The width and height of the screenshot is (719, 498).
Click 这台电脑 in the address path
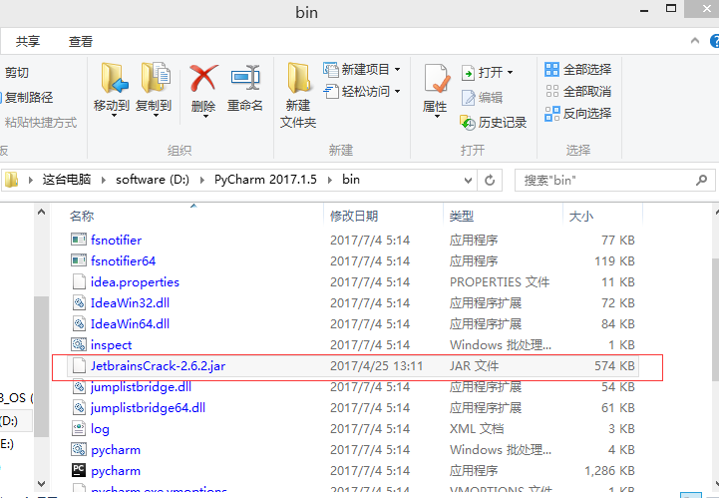67,179
